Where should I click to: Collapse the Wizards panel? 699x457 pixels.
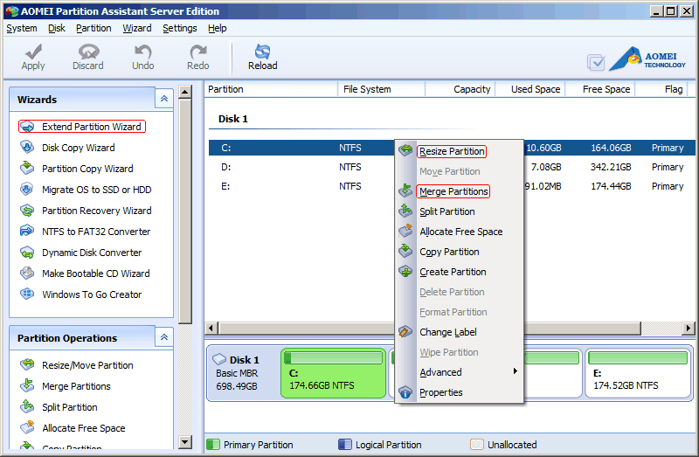pyautogui.click(x=164, y=99)
